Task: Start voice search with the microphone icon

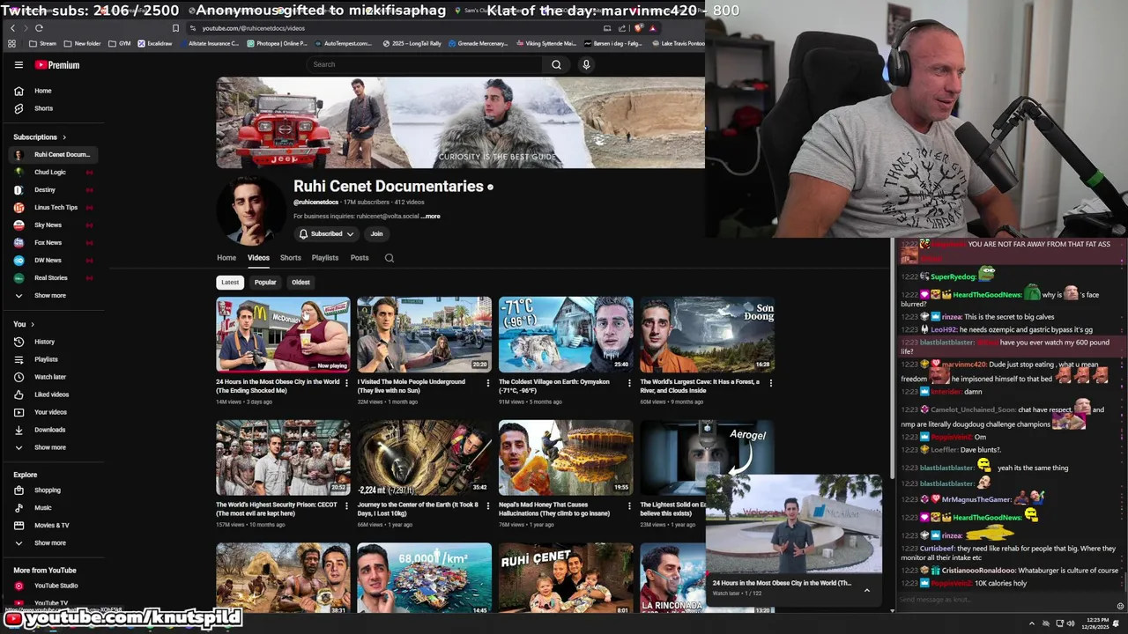Action: pos(586,64)
